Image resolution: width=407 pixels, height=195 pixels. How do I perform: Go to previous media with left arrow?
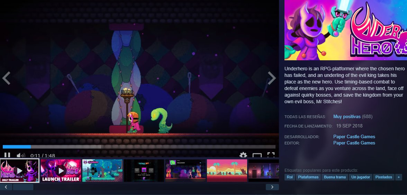[6, 78]
